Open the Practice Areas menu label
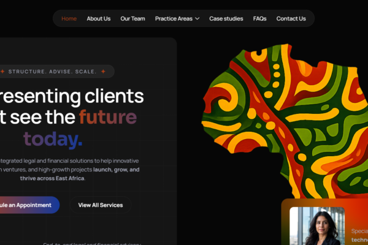Image resolution: width=368 pixels, height=245 pixels. (174, 18)
